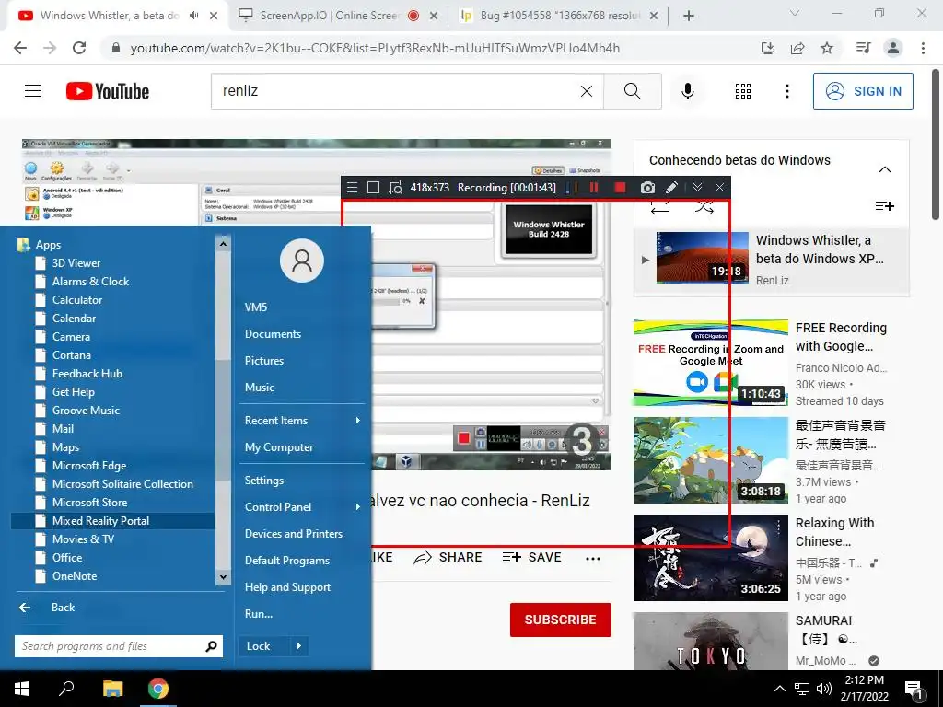Image resolution: width=943 pixels, height=707 pixels.
Task: Save playlist with the add-to-library icon
Action: (885, 206)
